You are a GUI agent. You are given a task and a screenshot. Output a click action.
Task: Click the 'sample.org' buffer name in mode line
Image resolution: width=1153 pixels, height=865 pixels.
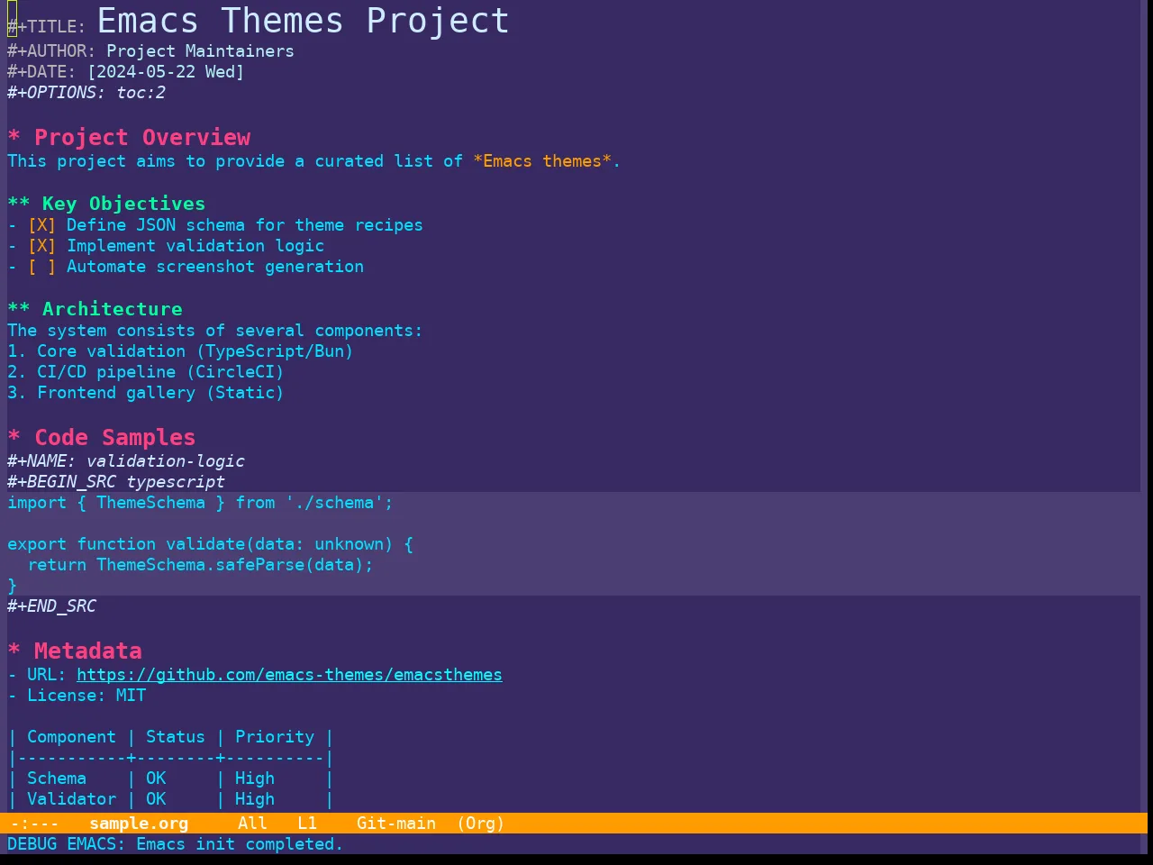point(139,824)
